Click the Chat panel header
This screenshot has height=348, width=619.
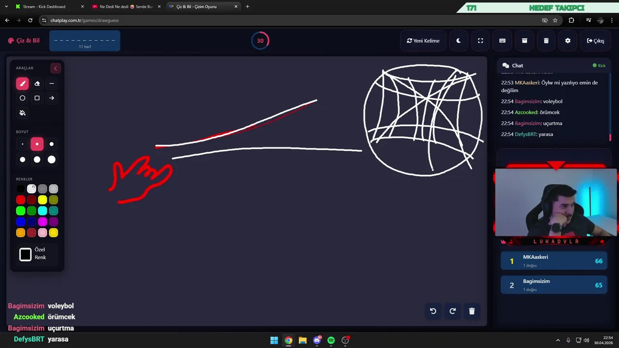554,66
